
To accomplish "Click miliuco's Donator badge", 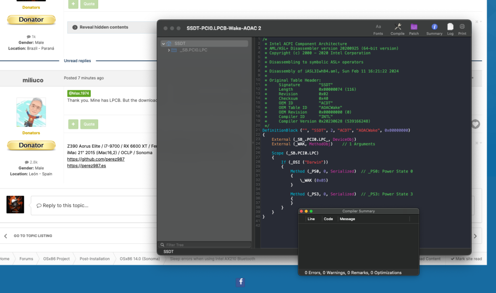I will tap(31, 145).
